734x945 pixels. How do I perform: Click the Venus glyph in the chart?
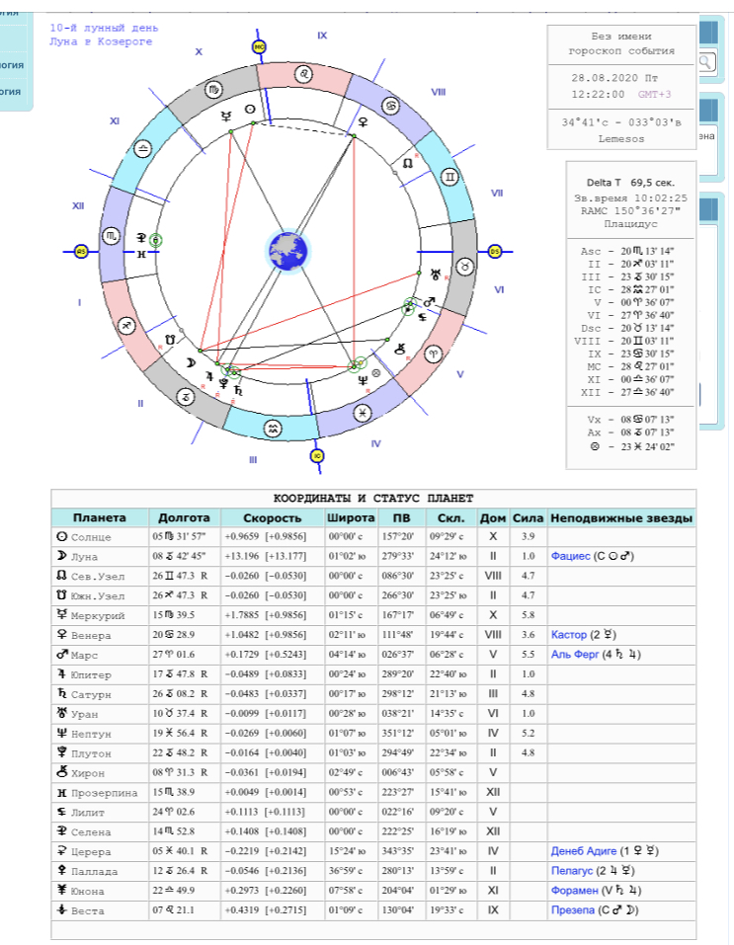click(364, 122)
